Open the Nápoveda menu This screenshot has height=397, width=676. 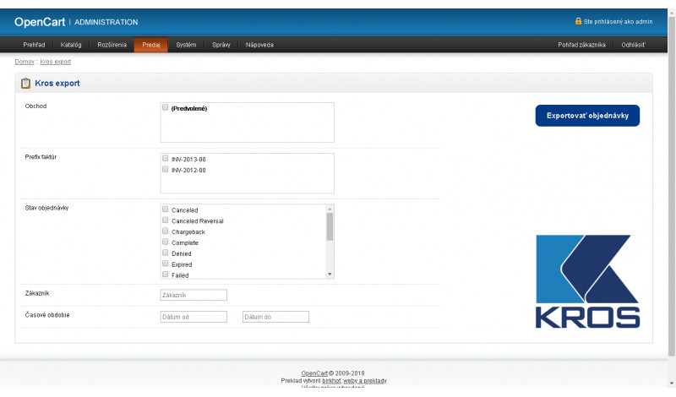(259, 45)
